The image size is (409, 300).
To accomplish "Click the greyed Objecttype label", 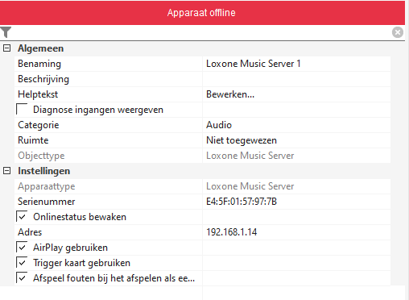I will coord(41,156).
